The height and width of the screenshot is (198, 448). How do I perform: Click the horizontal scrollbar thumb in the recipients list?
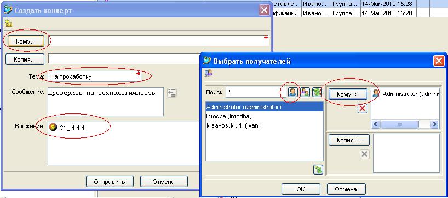click(399, 124)
